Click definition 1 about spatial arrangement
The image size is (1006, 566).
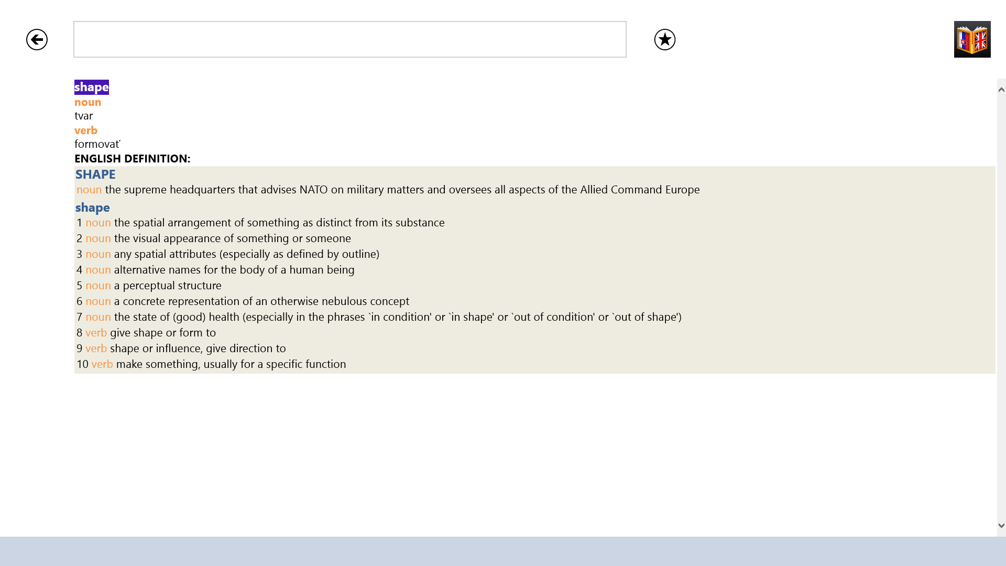click(x=279, y=223)
